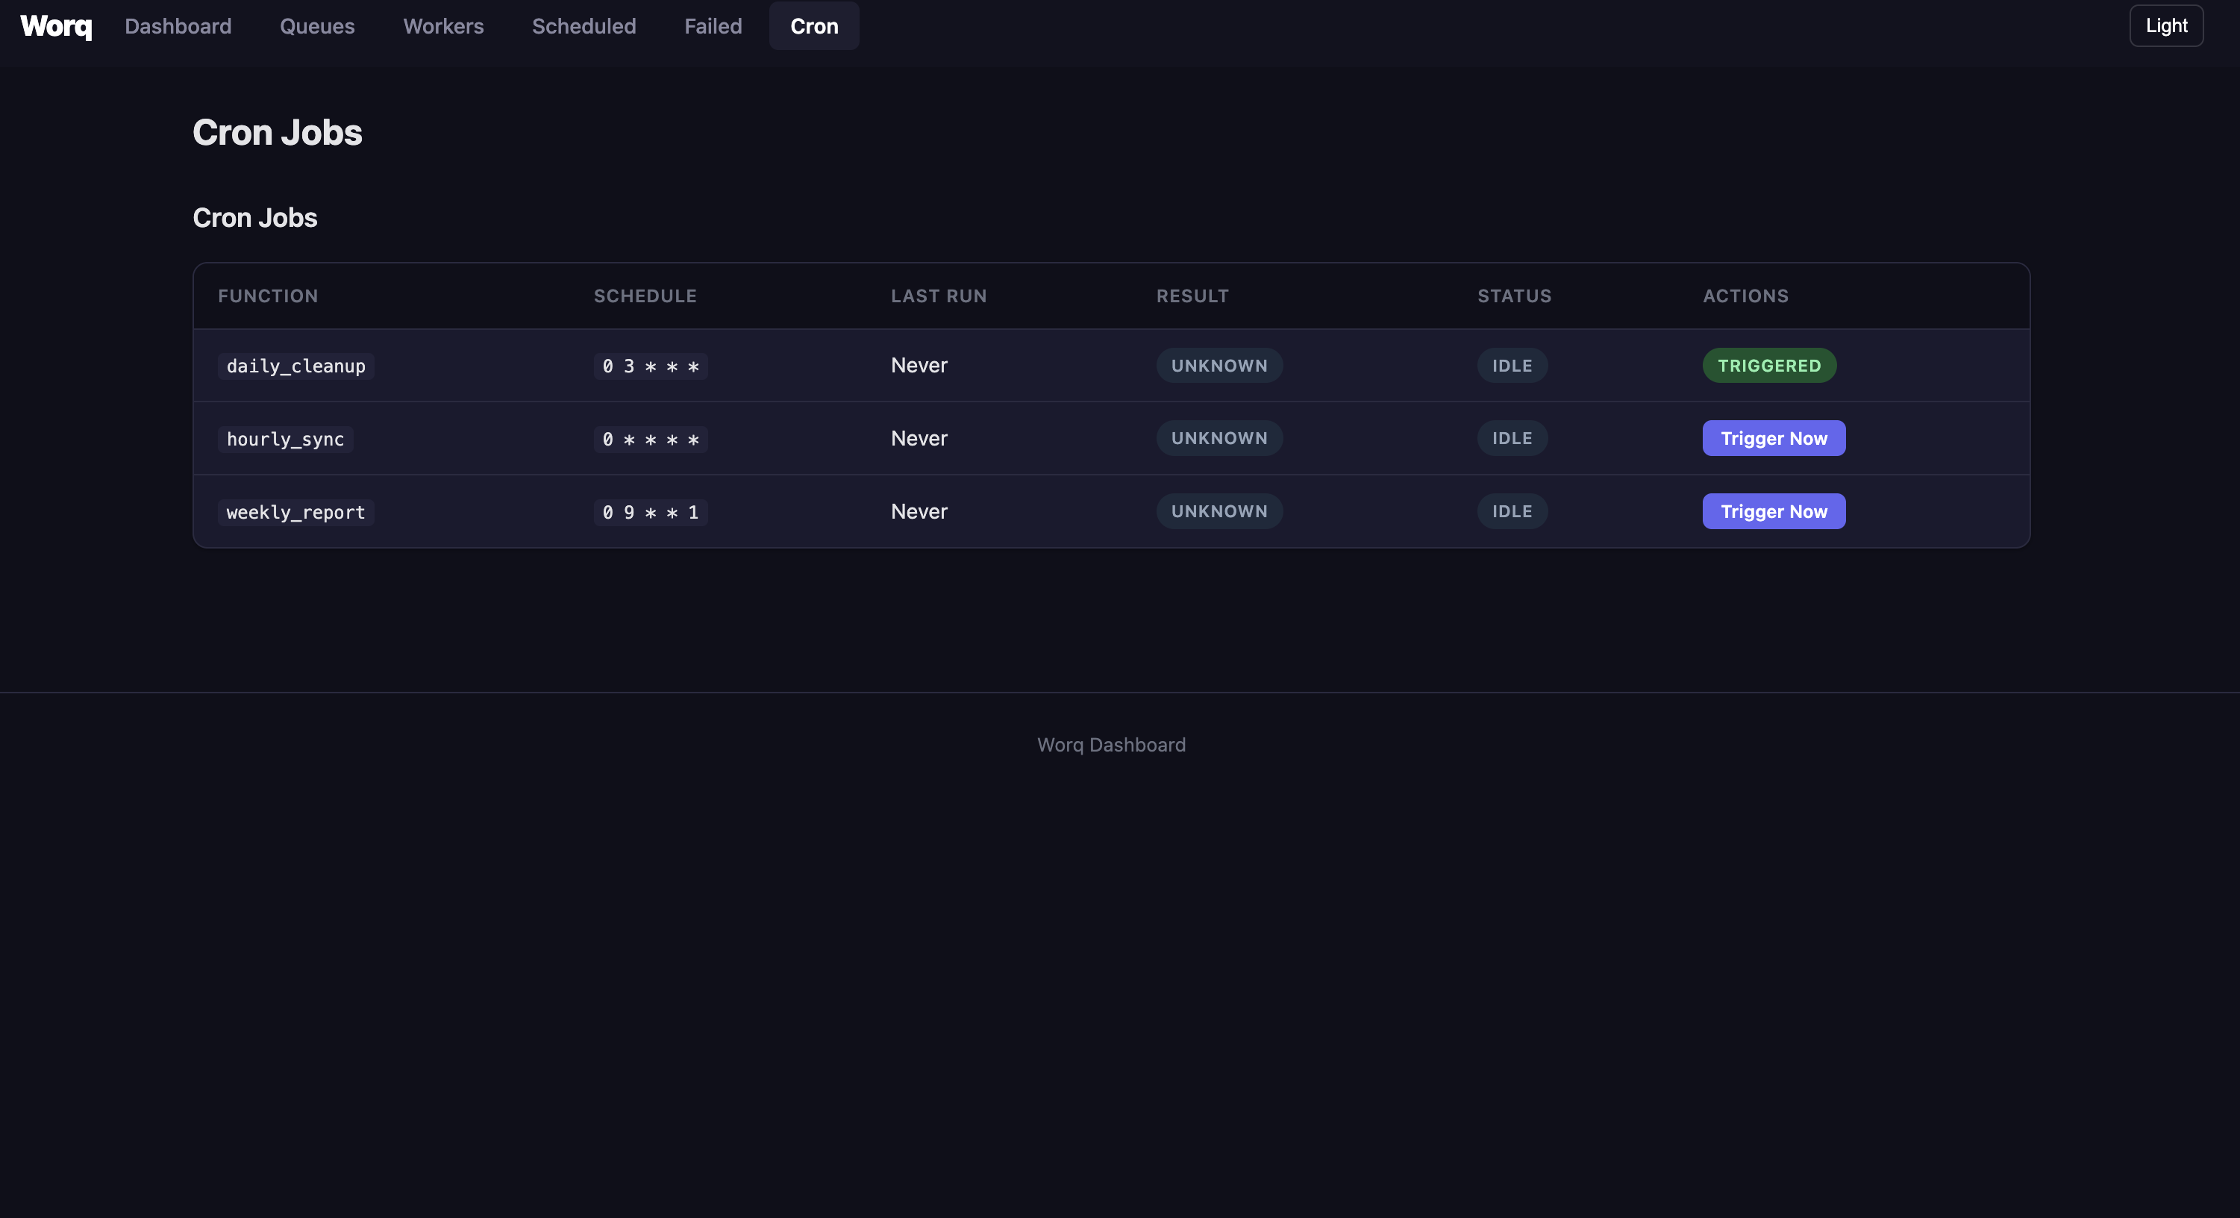Toggle Light theme mode
The image size is (2240, 1218).
tap(2166, 25)
